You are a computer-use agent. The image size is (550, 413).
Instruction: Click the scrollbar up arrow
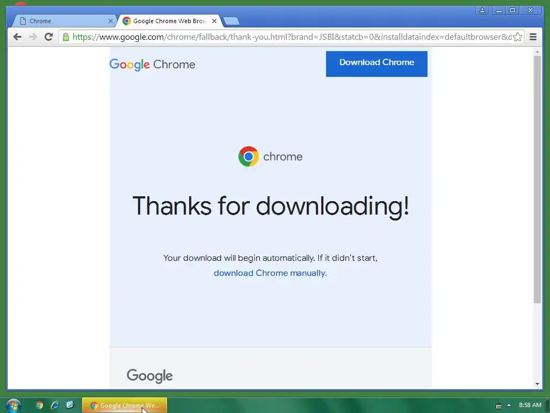[x=537, y=52]
